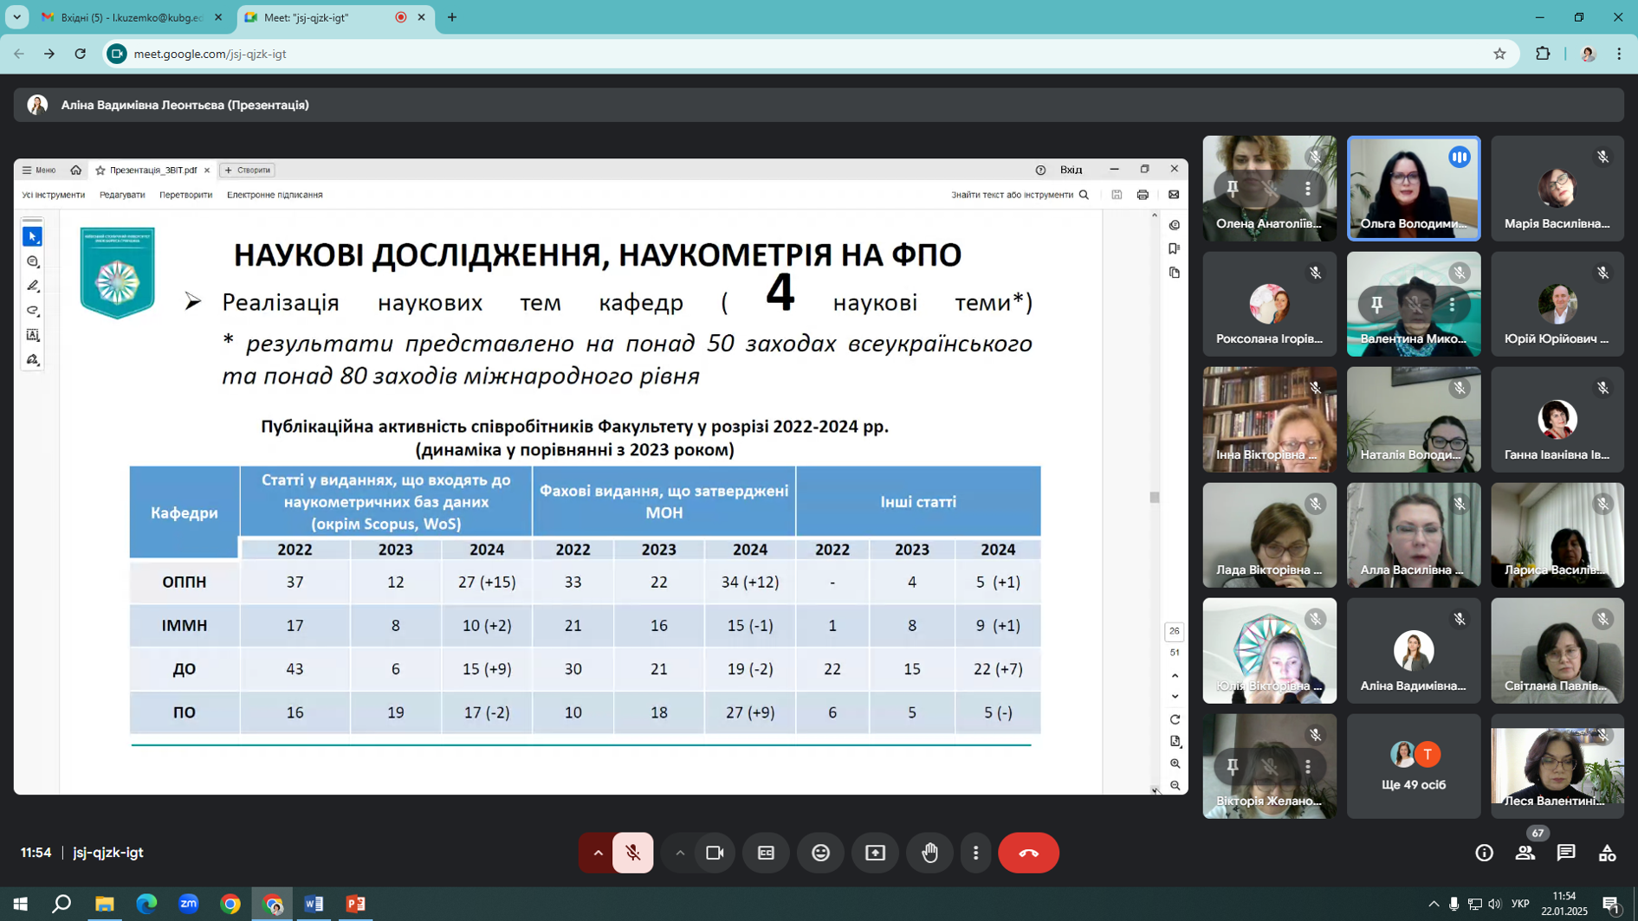Show the participants list
1638x921 pixels.
[1525, 853]
